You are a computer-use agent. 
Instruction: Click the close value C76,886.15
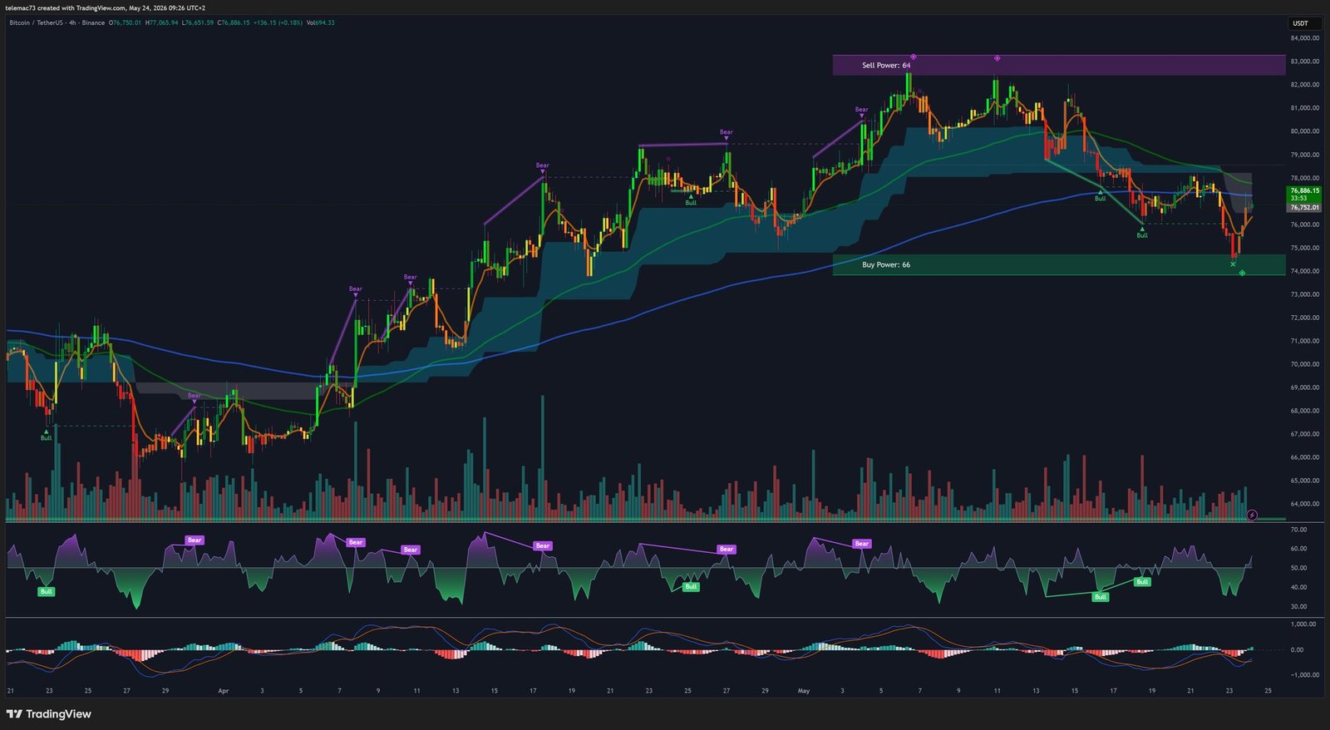click(234, 22)
